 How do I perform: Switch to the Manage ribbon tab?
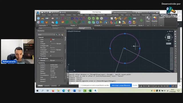pos(80,15)
